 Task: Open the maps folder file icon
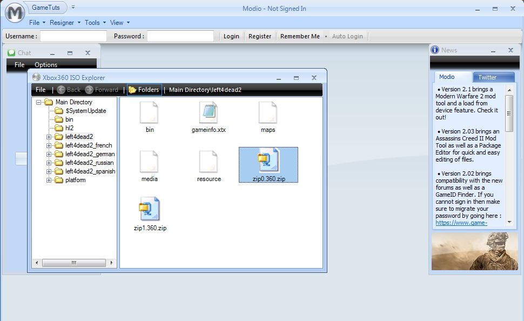pyautogui.click(x=268, y=112)
